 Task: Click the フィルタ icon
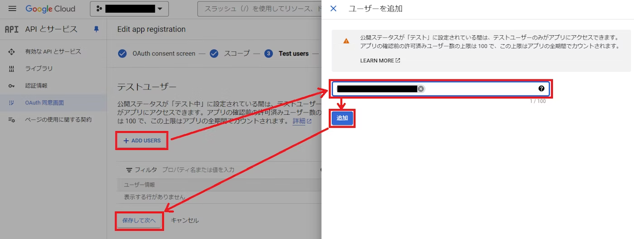pos(129,170)
